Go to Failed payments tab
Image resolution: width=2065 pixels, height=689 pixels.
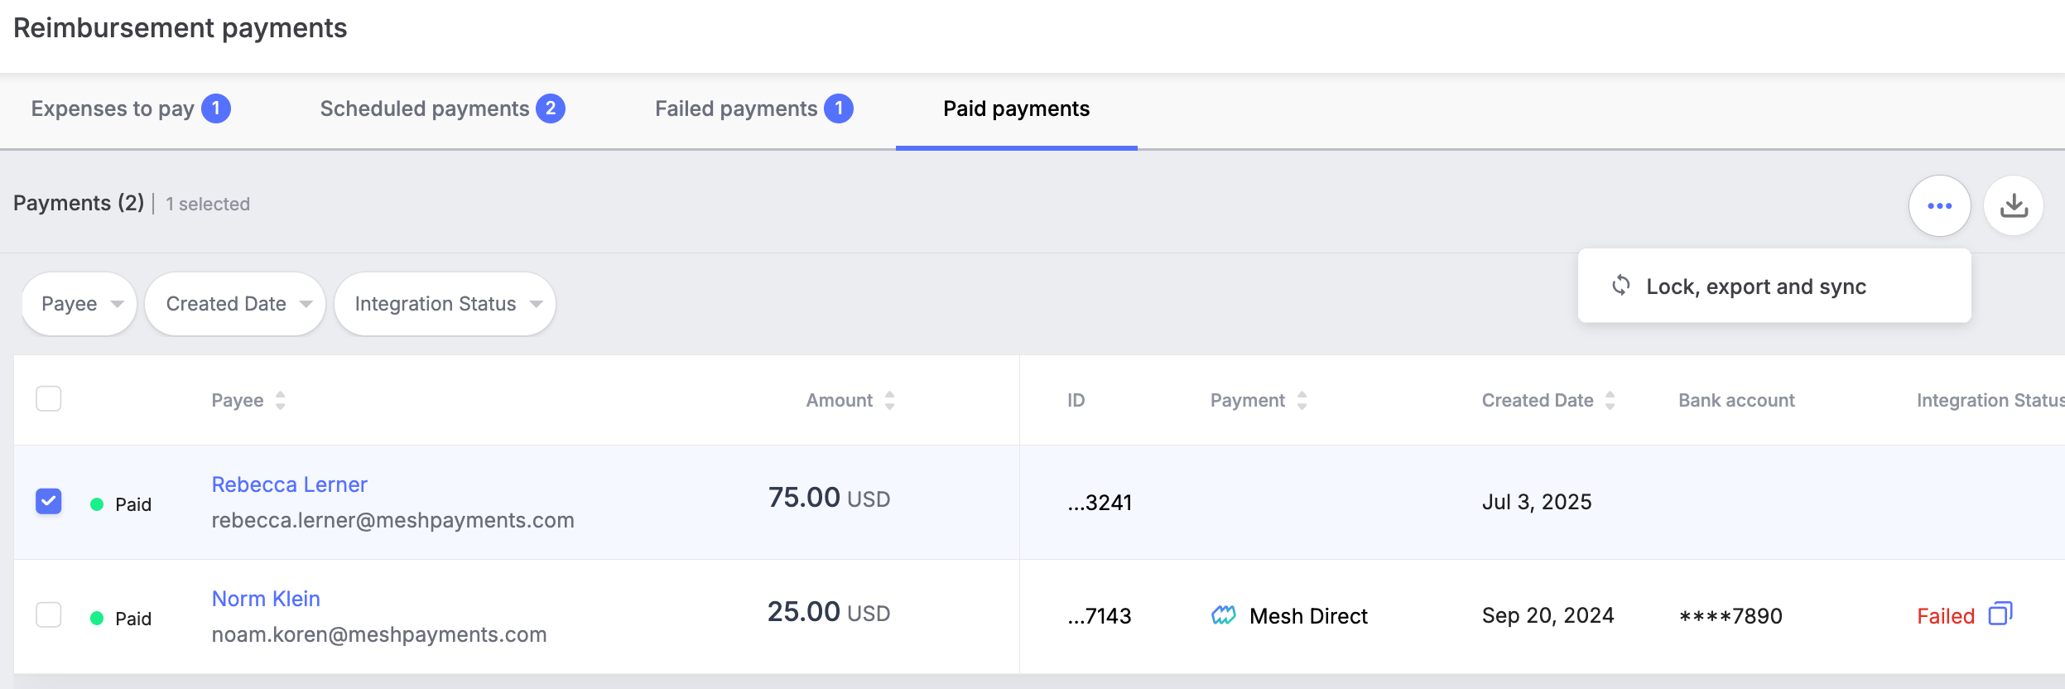[x=753, y=109]
